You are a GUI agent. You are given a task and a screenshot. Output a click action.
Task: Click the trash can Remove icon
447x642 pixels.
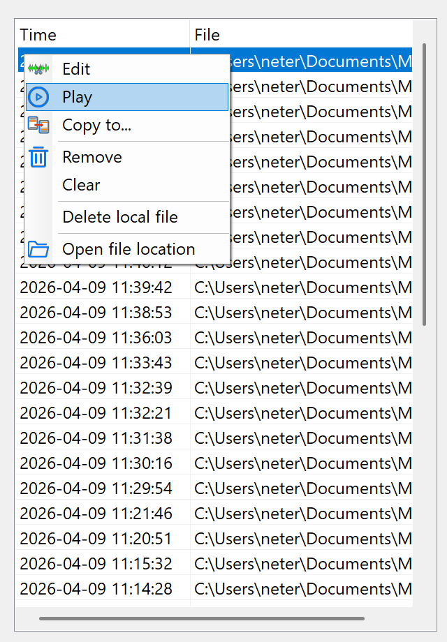38,157
